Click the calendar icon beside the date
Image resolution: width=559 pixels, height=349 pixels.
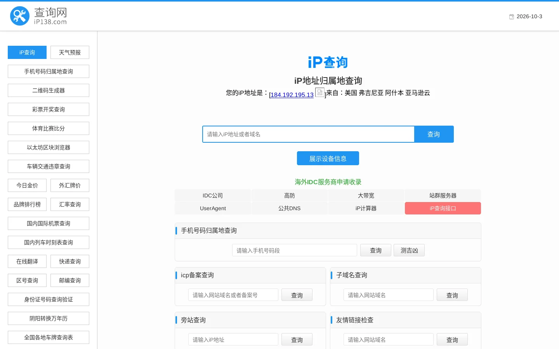pos(512,17)
